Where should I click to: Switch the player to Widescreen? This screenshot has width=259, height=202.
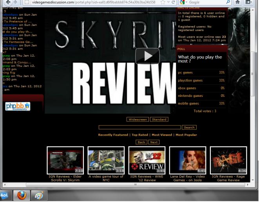coord(138,120)
